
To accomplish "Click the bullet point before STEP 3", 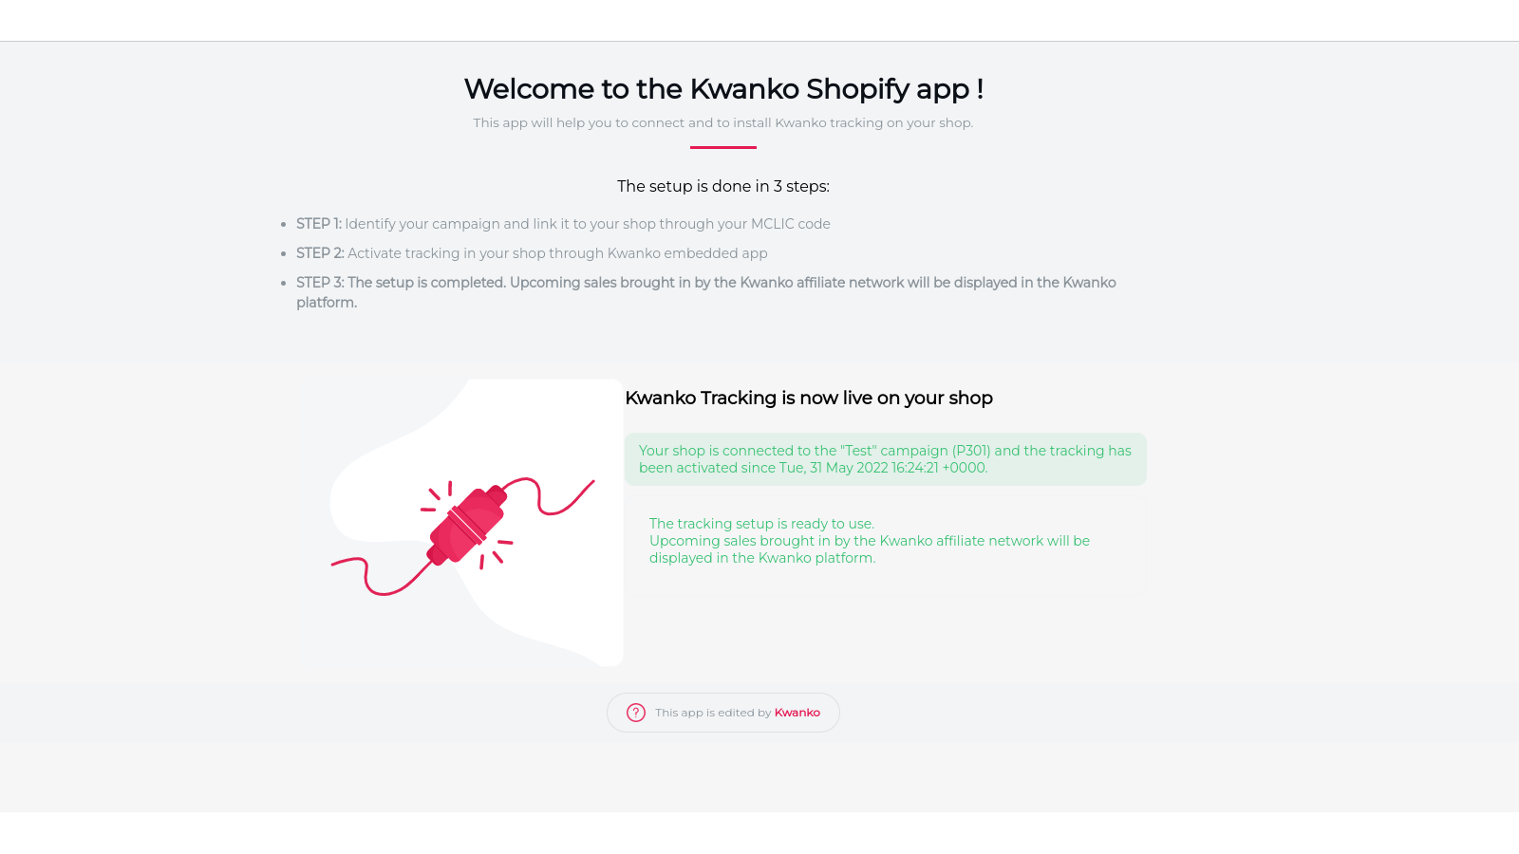I will coord(284,284).
